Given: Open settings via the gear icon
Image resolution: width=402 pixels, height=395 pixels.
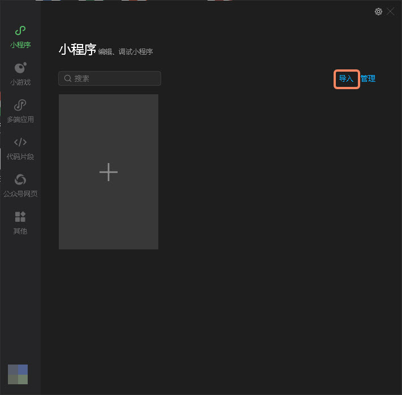Looking at the screenshot, I should (x=379, y=11).
